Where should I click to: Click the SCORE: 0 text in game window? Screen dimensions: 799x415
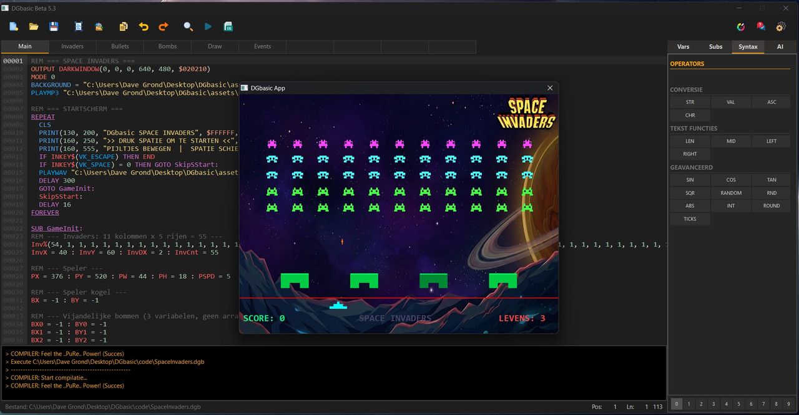tap(264, 318)
